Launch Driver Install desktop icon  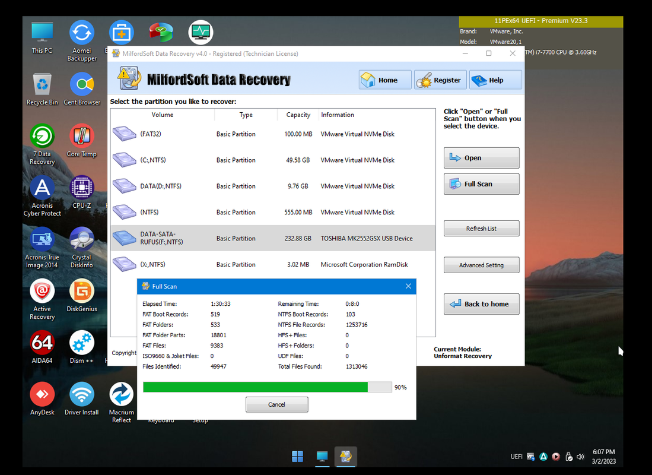point(81,399)
